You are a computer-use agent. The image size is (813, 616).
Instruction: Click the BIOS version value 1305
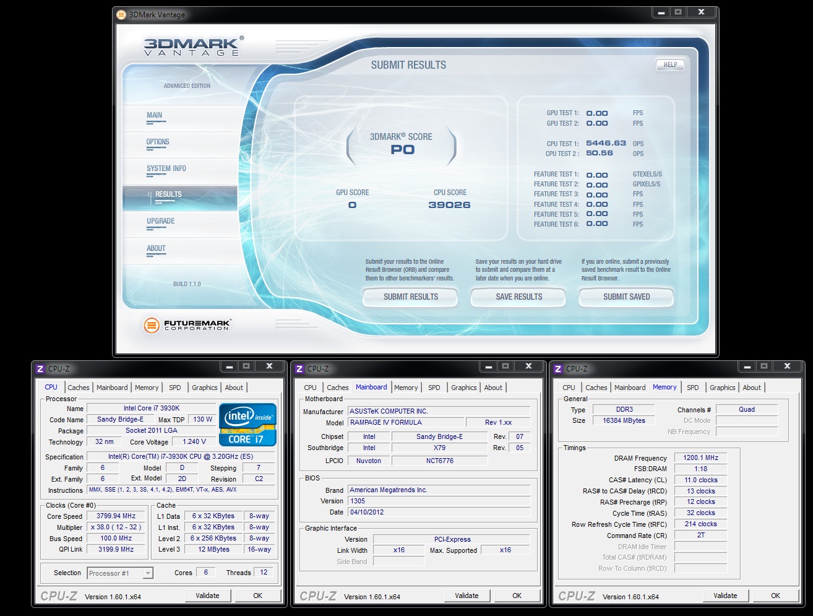439,501
